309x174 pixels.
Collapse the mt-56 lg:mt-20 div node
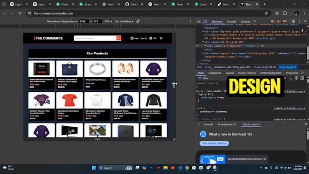pos(203,42)
